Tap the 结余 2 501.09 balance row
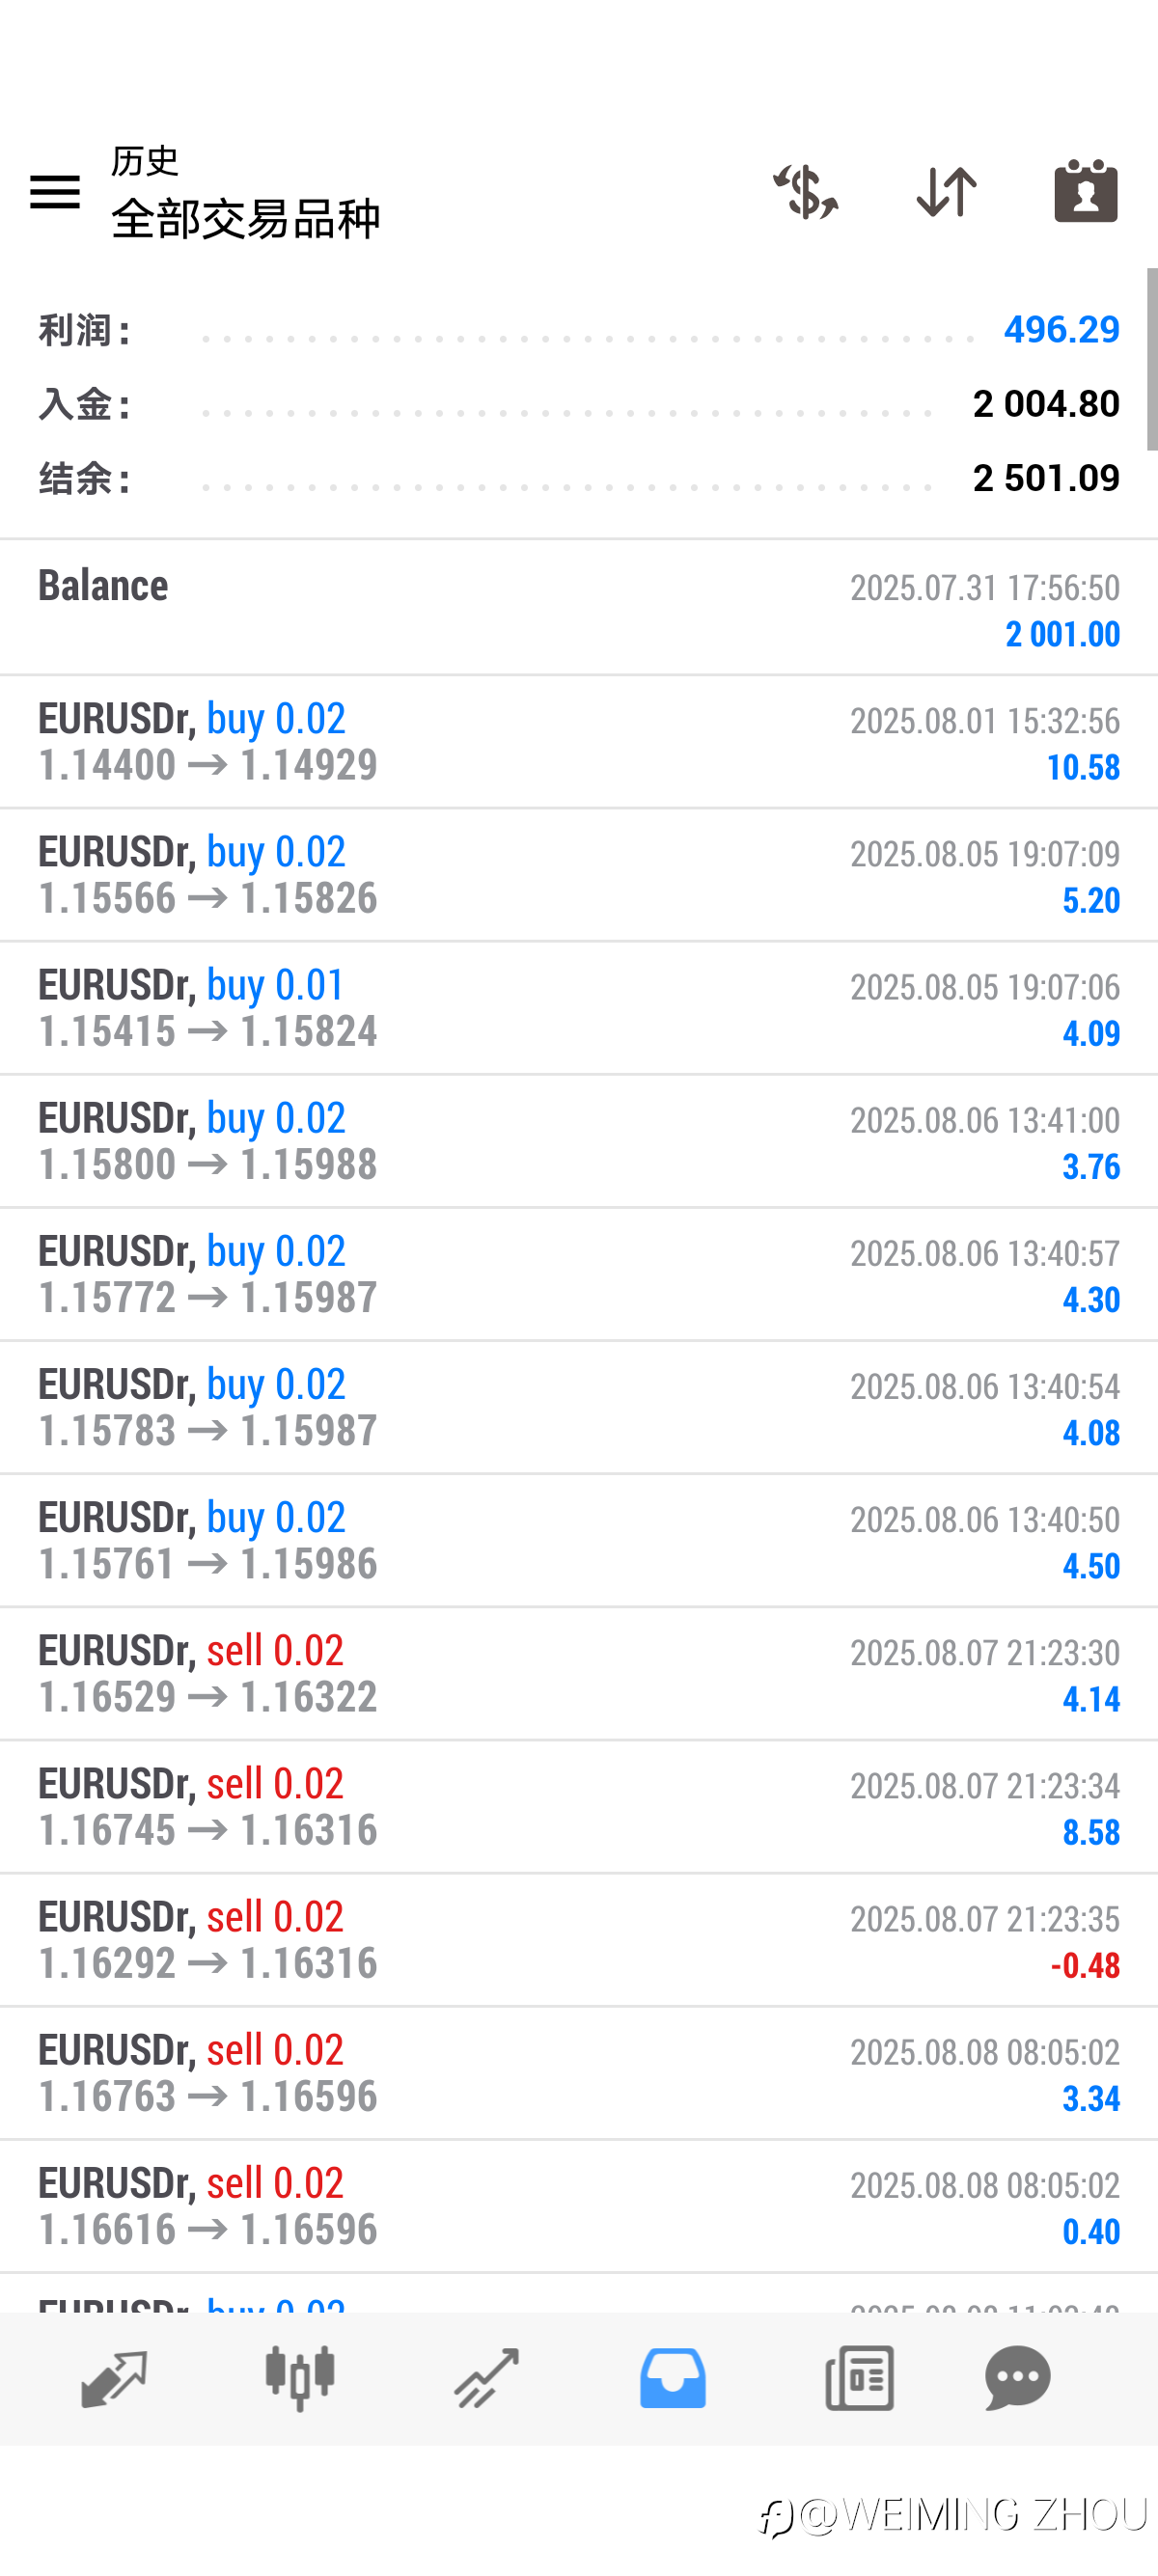The height and width of the screenshot is (2576, 1158). click(579, 478)
